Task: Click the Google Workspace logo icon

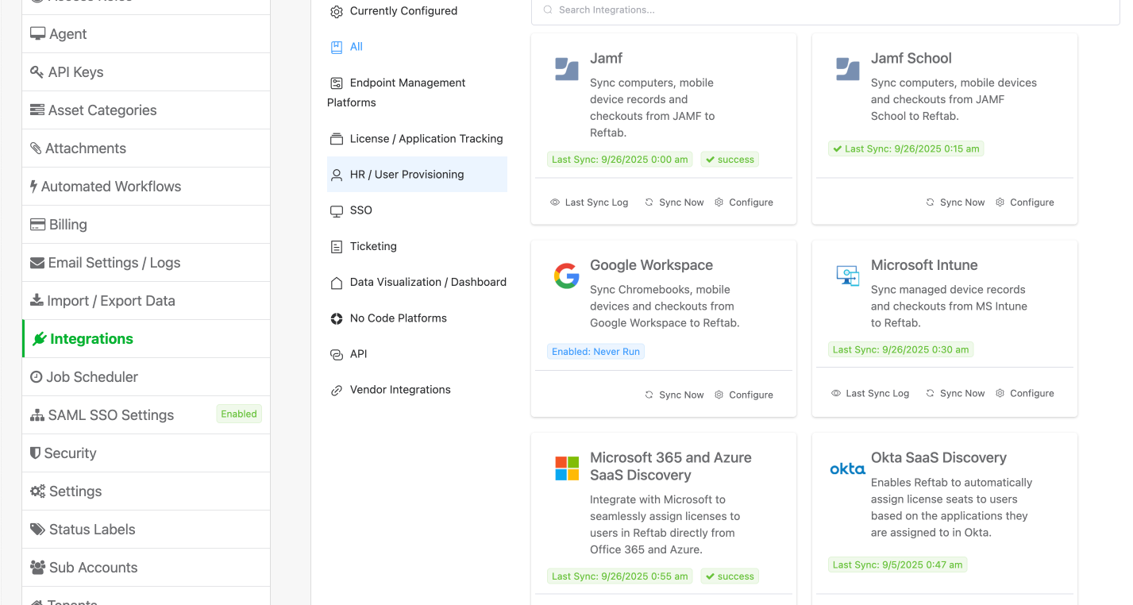Action: pos(565,276)
